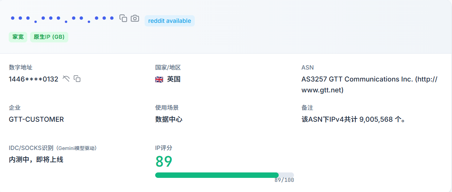Click the camera screenshot icon
The image size is (452, 192).
click(x=135, y=18)
